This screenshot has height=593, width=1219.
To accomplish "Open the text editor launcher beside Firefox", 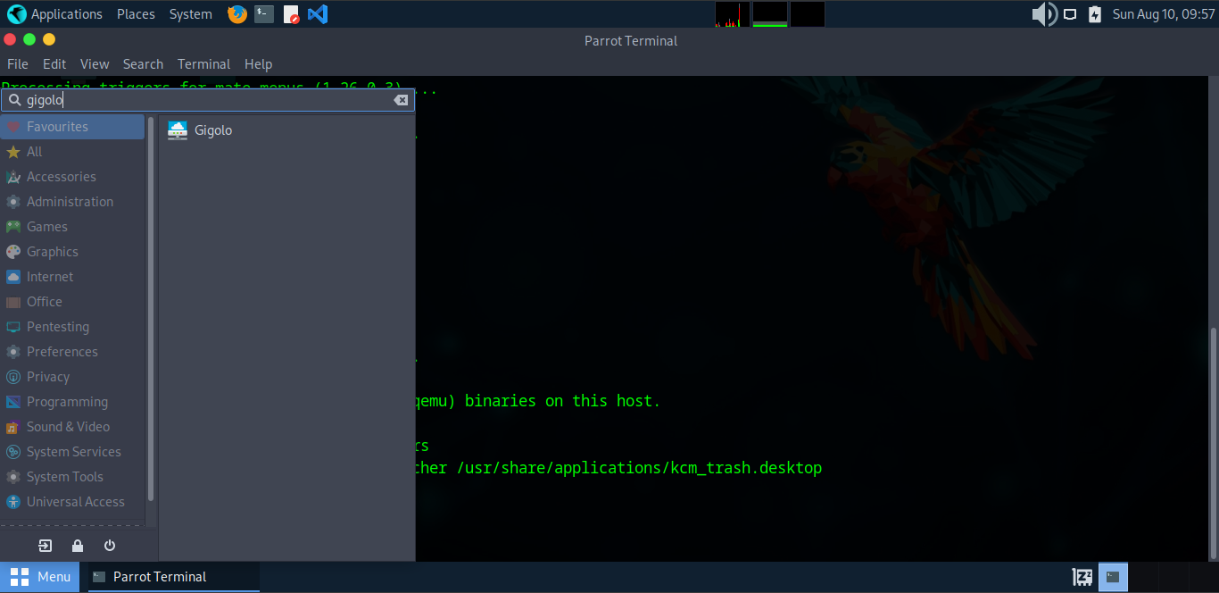I will (x=291, y=14).
